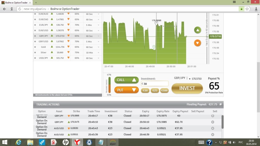Select PUT option
This screenshot has height=146, width=260.
click(126, 90)
